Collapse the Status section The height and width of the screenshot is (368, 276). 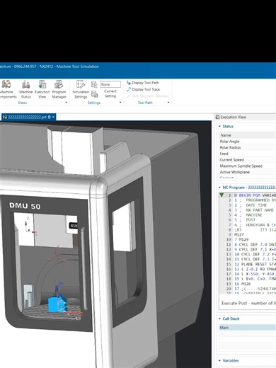[220, 127]
